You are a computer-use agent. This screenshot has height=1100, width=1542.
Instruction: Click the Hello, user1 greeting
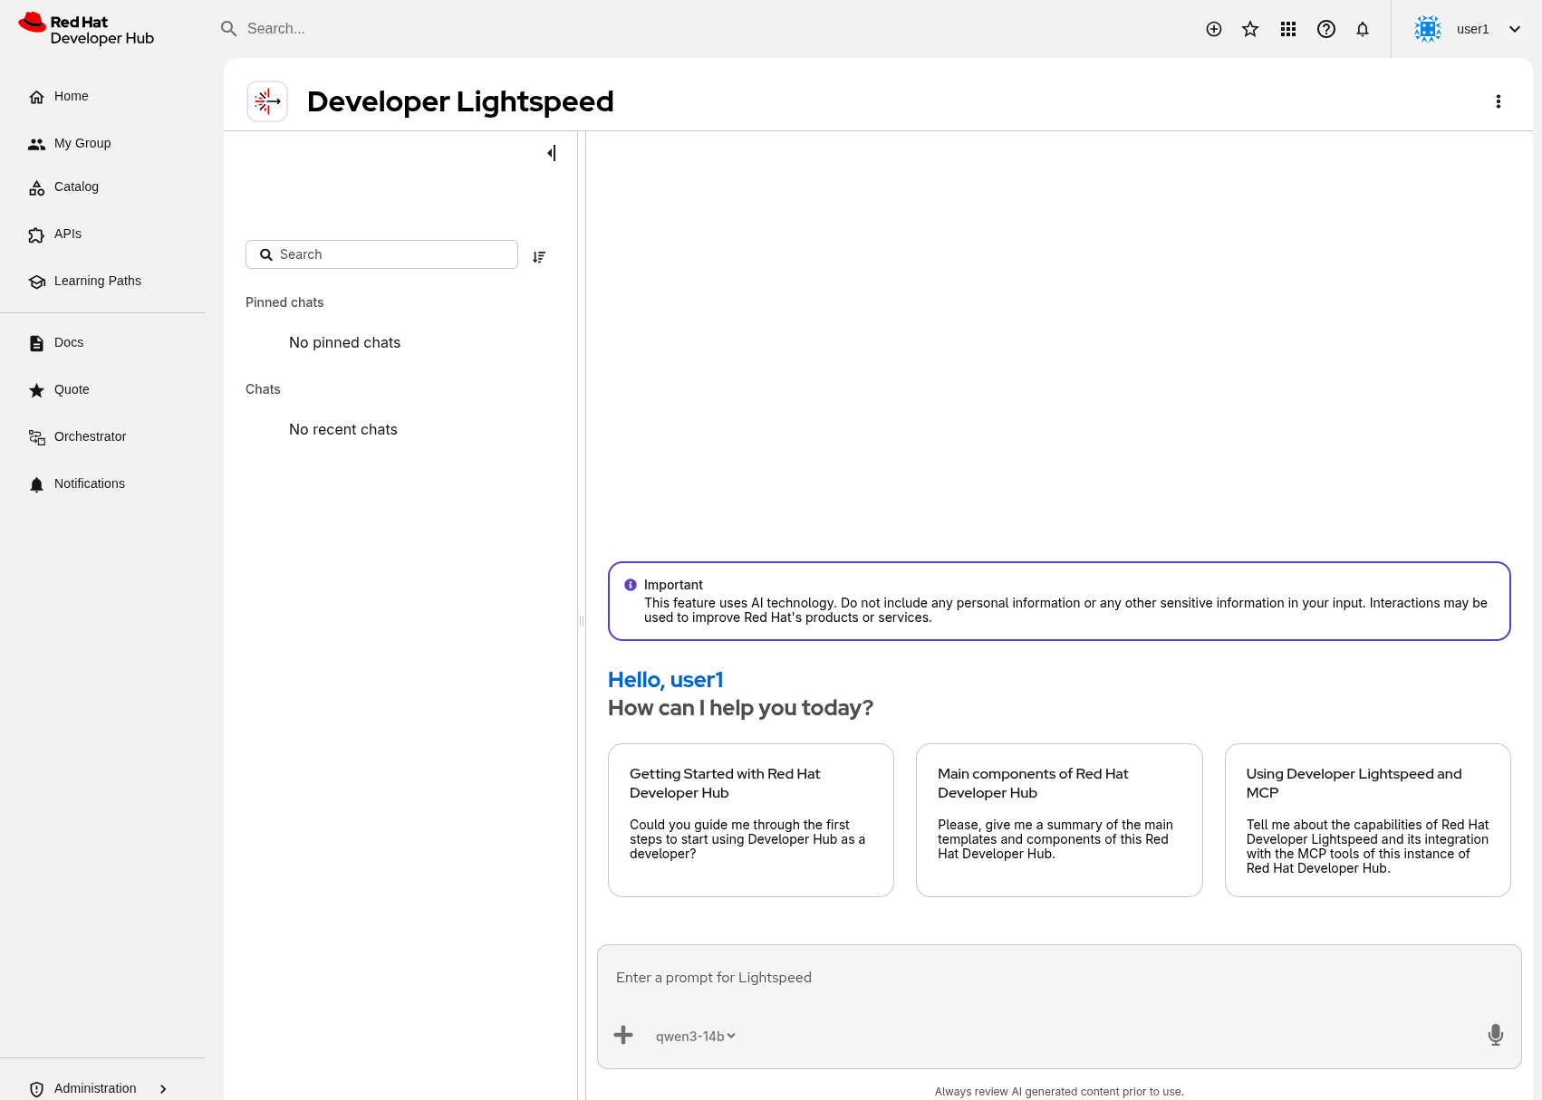tap(666, 680)
